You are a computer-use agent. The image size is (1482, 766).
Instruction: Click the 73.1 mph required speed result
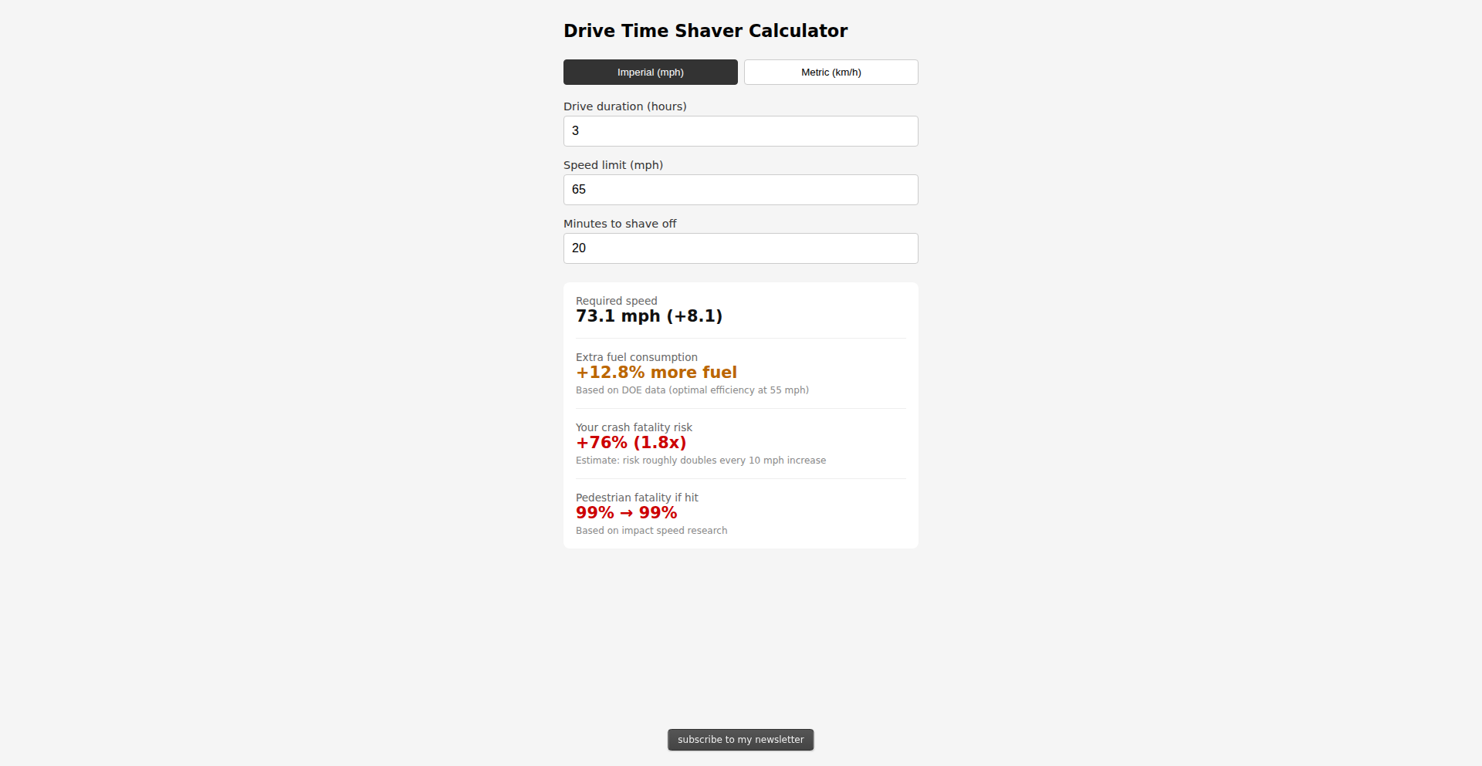pos(648,316)
